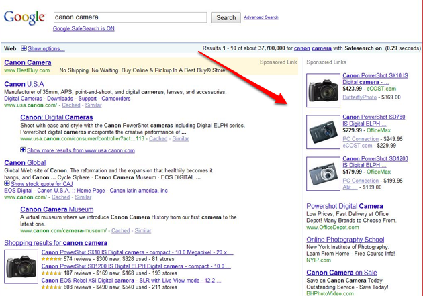
Task: Click Similar link for www.usa.canon.com
Action: coord(93,105)
